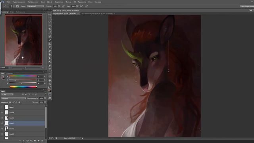Open the brush blending mode dropdown

[35, 6]
